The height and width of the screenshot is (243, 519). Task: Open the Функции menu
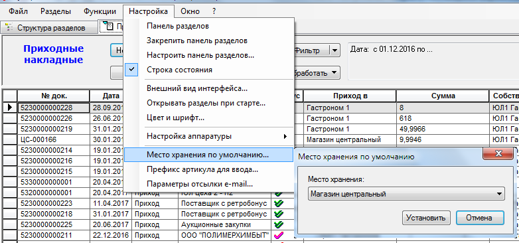tap(100, 11)
